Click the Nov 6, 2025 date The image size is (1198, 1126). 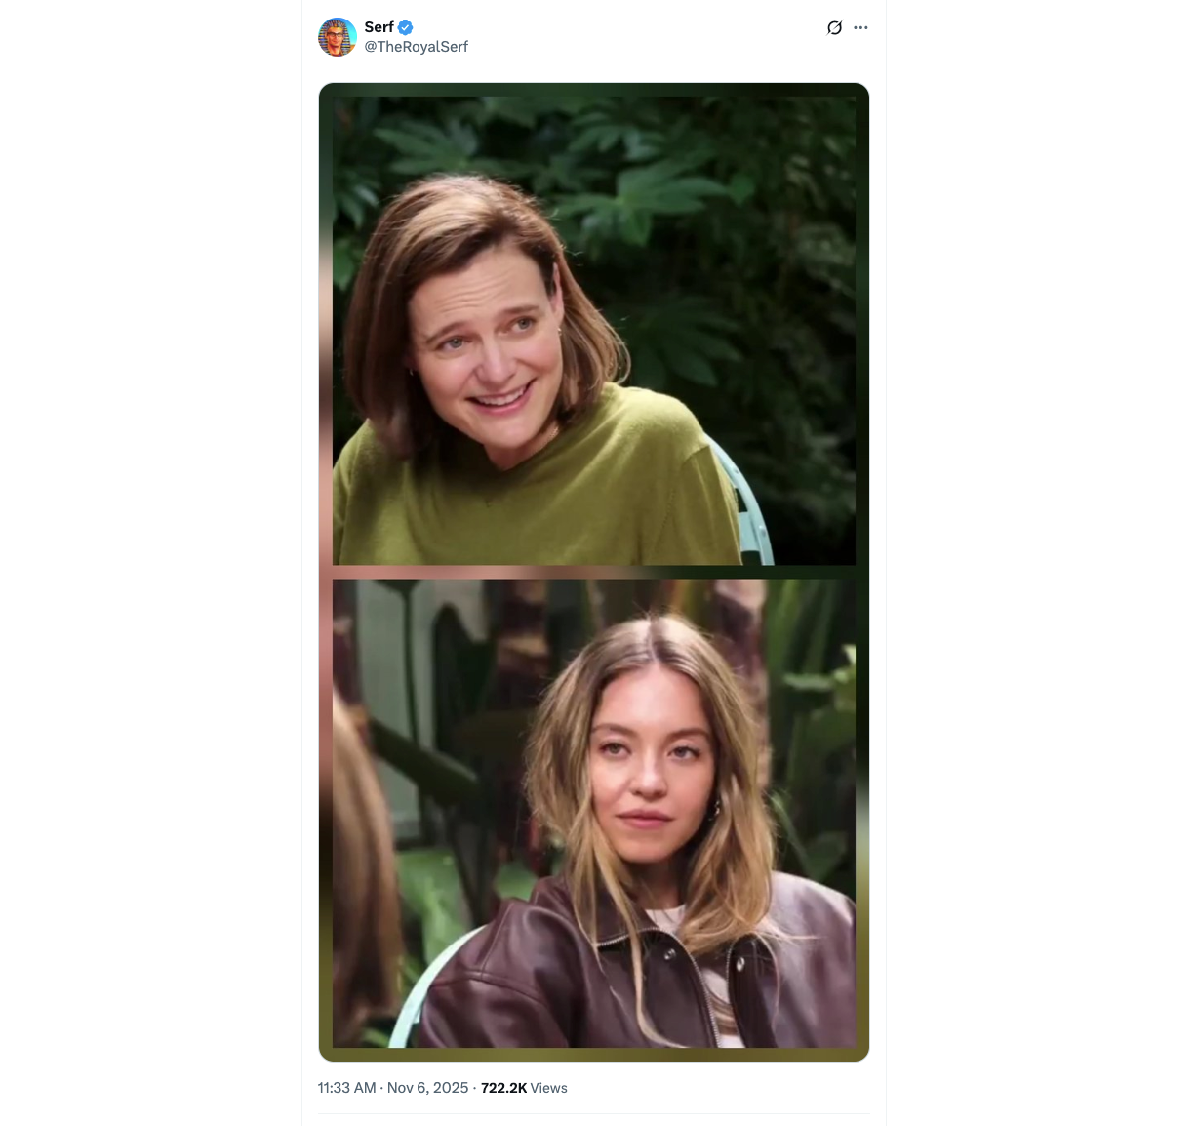tap(427, 1088)
